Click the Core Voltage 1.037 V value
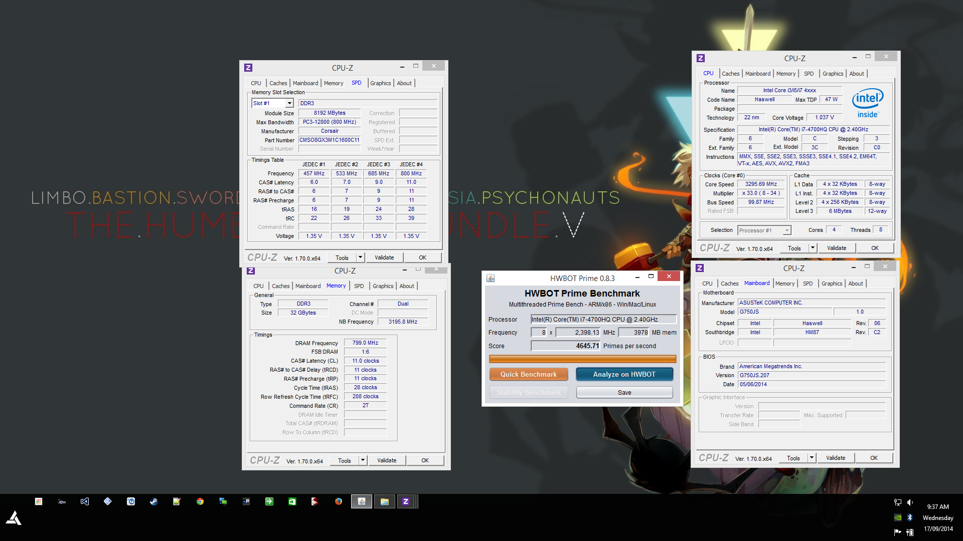This screenshot has height=541, width=963. (824, 117)
